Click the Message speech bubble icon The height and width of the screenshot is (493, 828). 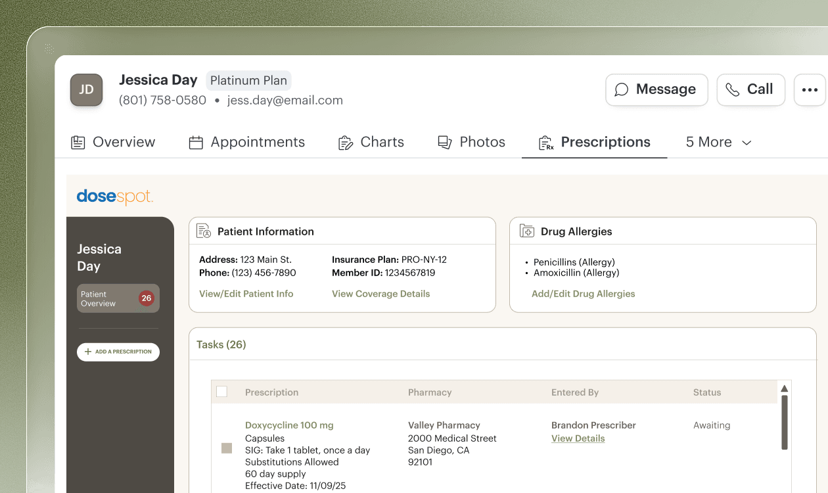(622, 89)
